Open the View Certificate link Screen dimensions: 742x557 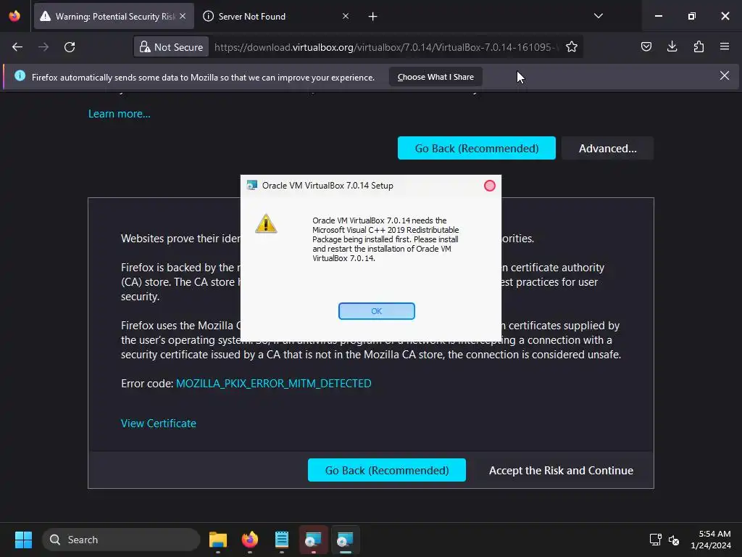click(x=159, y=424)
